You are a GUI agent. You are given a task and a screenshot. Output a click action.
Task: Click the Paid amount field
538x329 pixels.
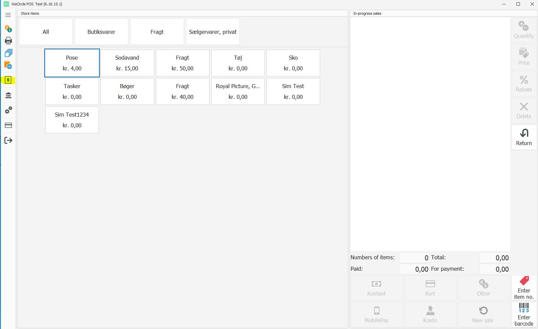point(414,269)
